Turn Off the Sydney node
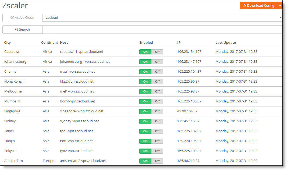Viewport: 287px width, 170px height. tap(157, 121)
